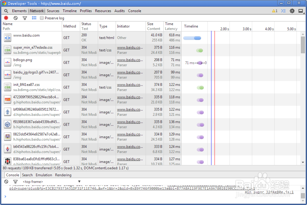Open the Emulation drawer tab
Screen dimensions: 307x205
(44, 175)
